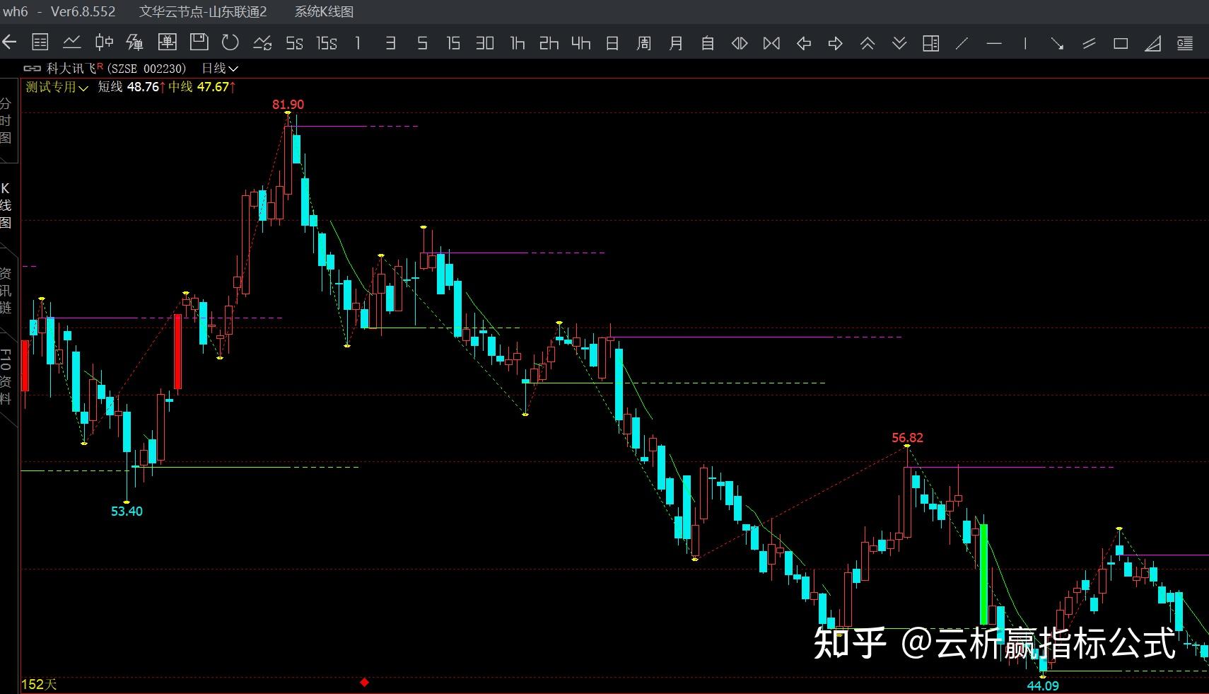Click the 短线 48.76 indicator value
This screenshot has height=694, width=1209.
(x=132, y=87)
